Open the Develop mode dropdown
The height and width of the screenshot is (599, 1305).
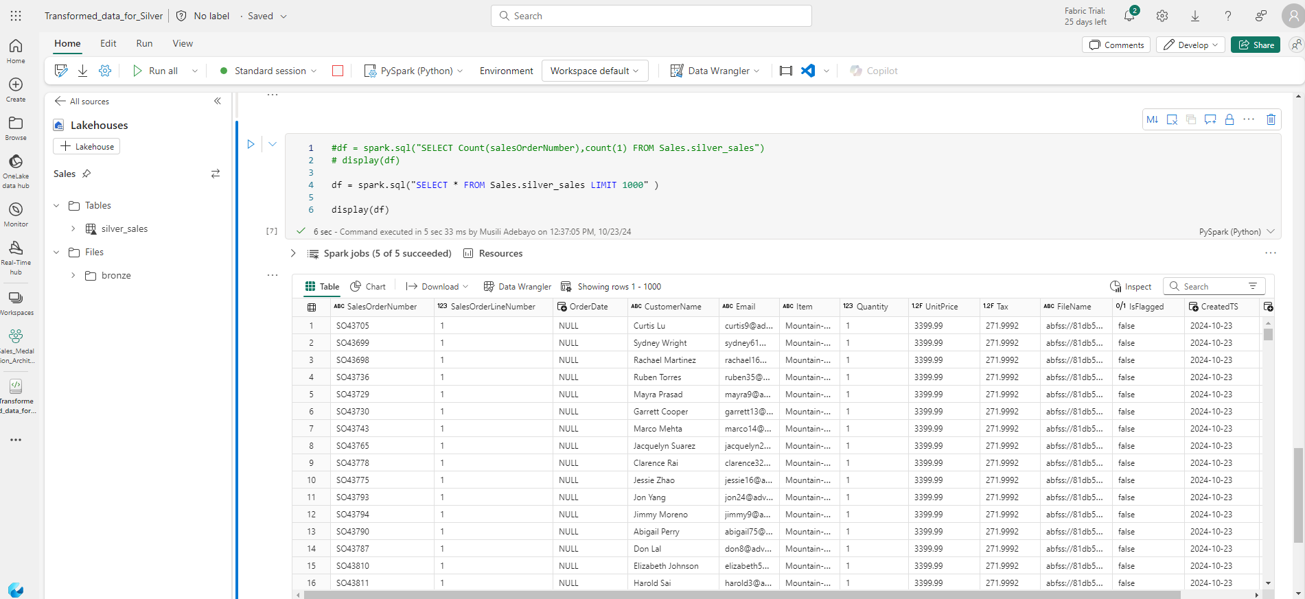1190,45
